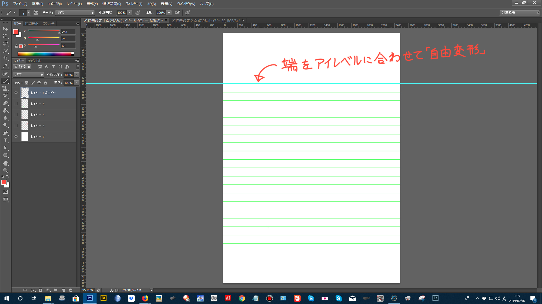Select the Move tool
This screenshot has height=304, width=542.
point(5,29)
